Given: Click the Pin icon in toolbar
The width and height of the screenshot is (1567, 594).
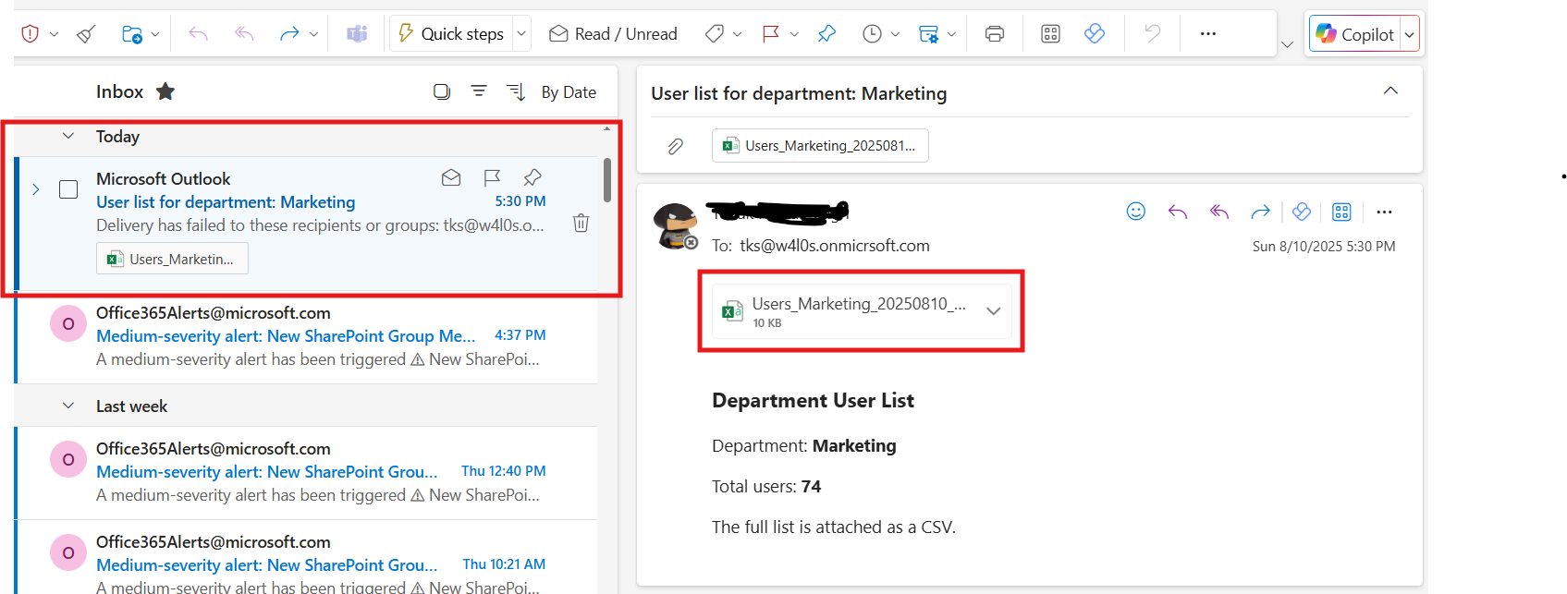Looking at the screenshot, I should pos(826,34).
